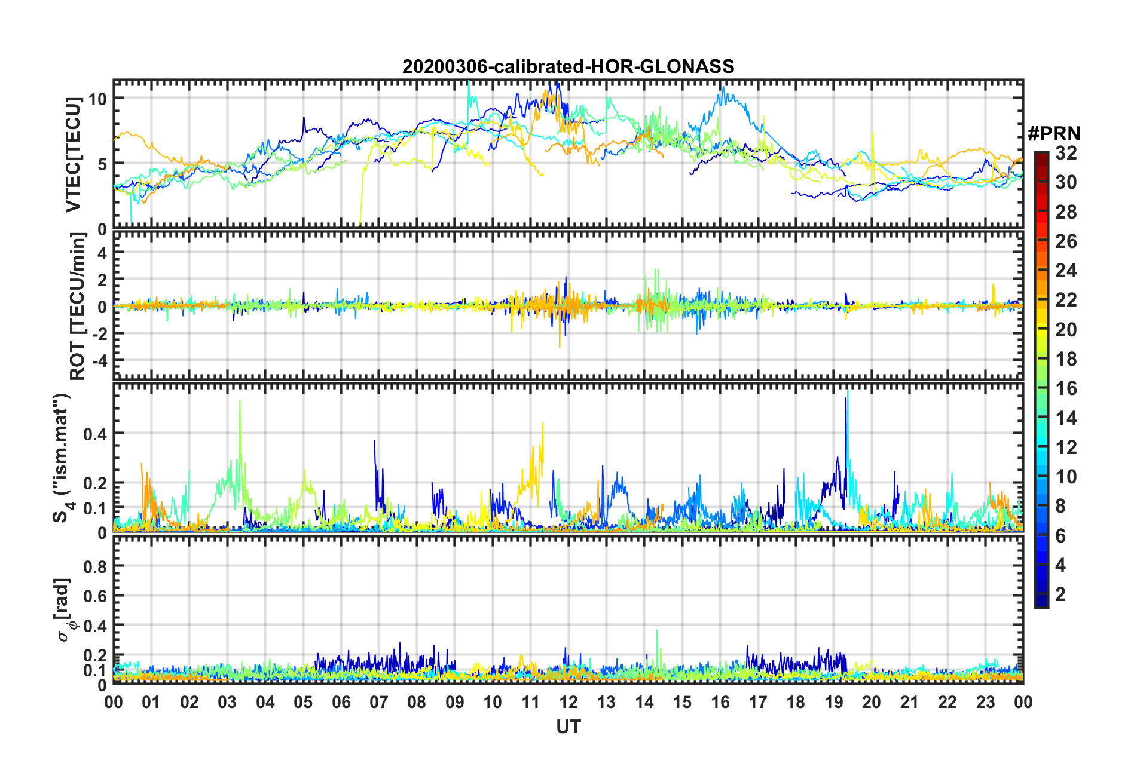Click the UT x-axis label

tap(568, 727)
